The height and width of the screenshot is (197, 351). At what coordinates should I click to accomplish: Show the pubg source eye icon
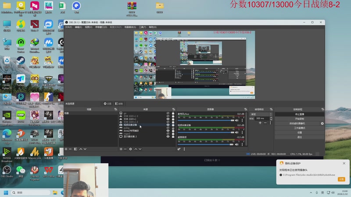pyautogui.click(x=168, y=128)
